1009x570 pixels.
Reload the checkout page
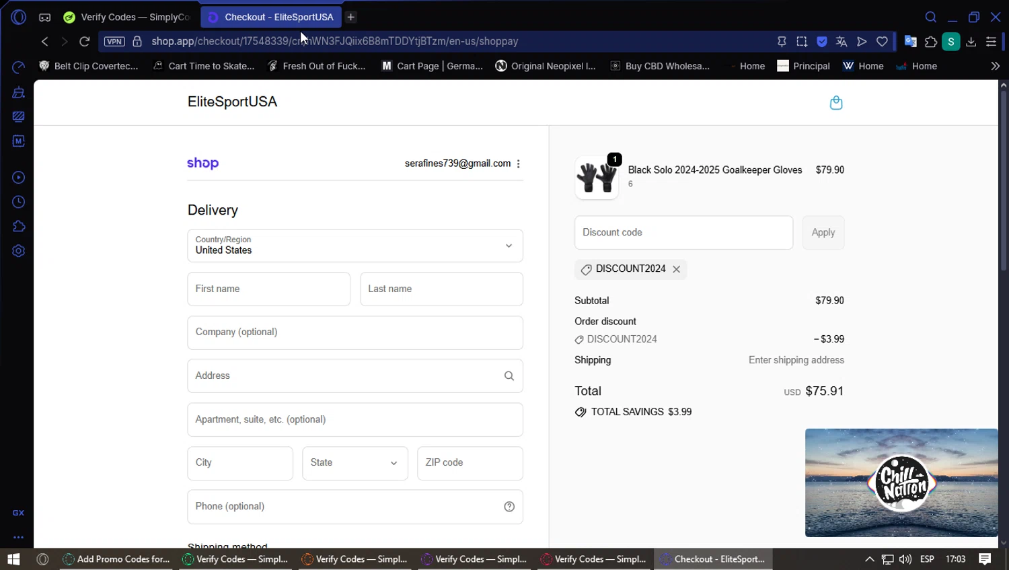pos(85,42)
